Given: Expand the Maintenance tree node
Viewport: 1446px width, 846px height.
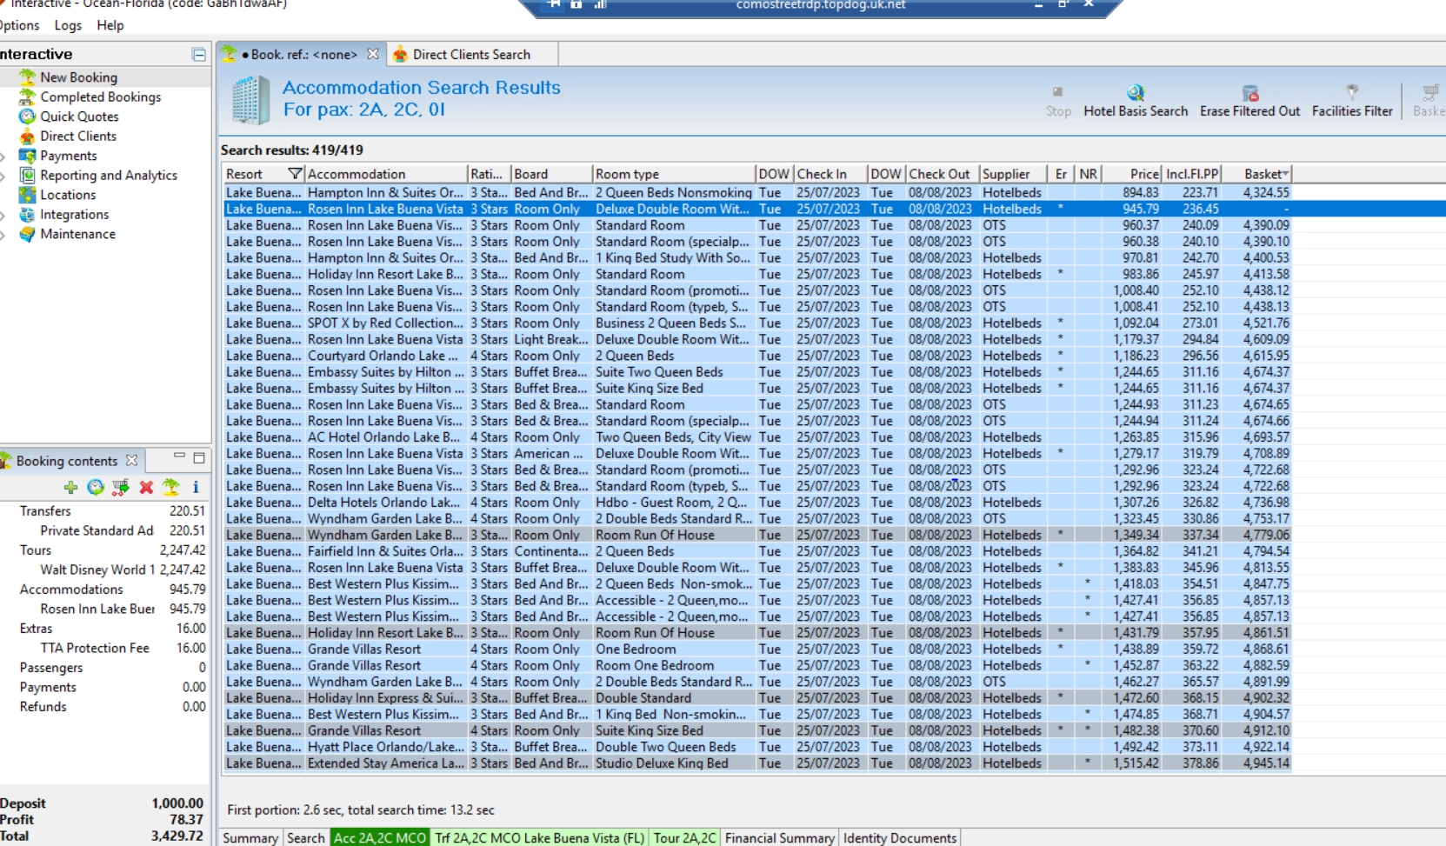Looking at the screenshot, I should (x=3, y=235).
